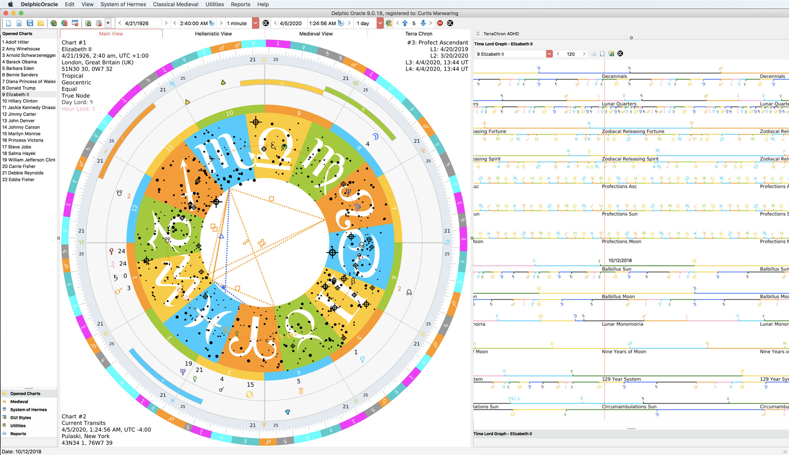
Task: Step chart date 4/21/1926 forward
Action: click(x=166, y=23)
